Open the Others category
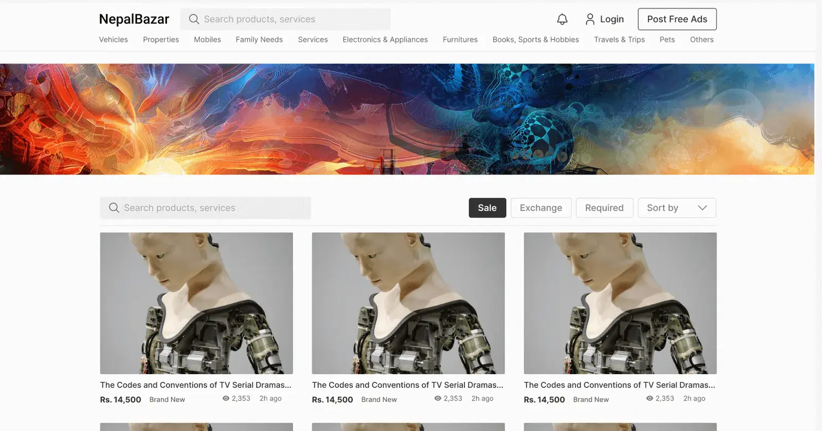 point(702,40)
